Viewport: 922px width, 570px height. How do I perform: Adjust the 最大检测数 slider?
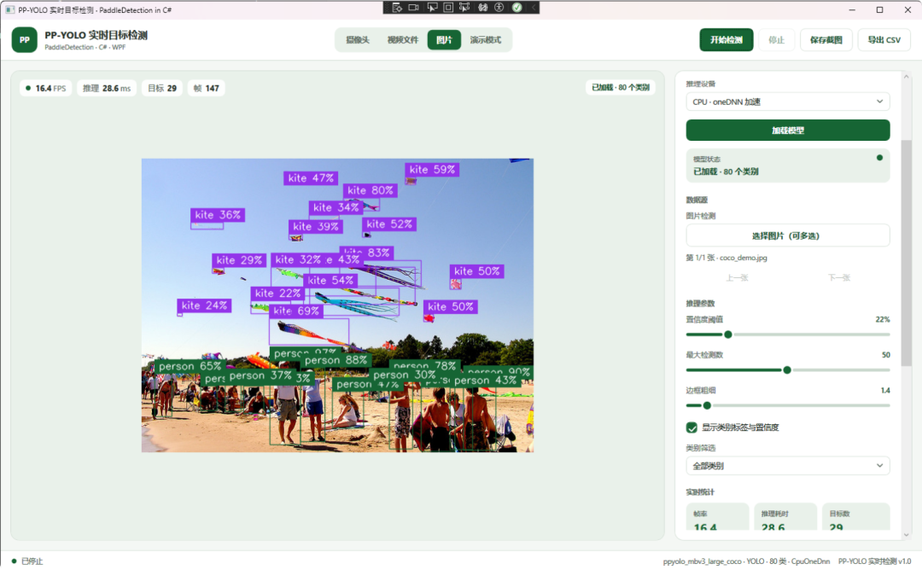click(788, 370)
